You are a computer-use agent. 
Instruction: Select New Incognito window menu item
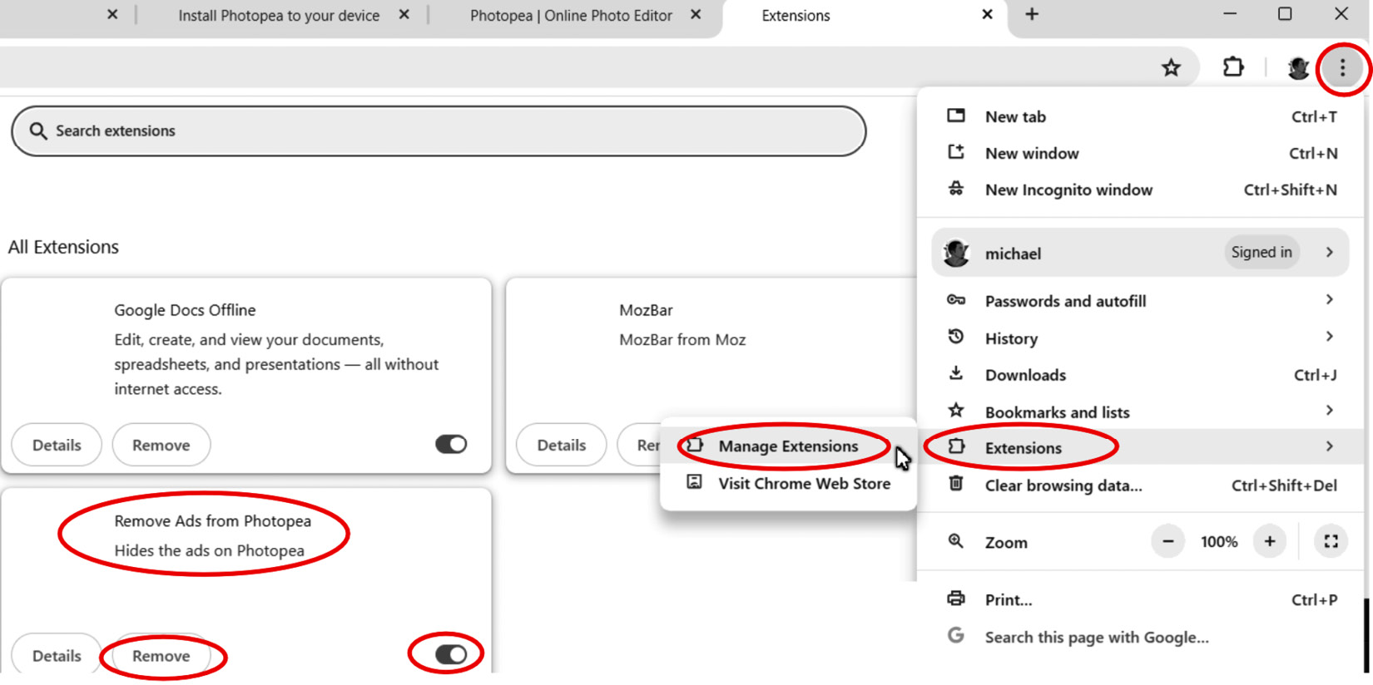pyautogui.click(x=1141, y=190)
